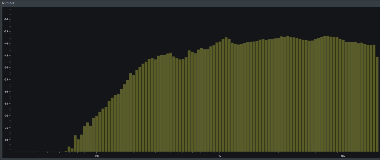The width and height of the screenshot is (380, 160).
Task: Click the -45 dB axis label
Action: click(6, 56)
